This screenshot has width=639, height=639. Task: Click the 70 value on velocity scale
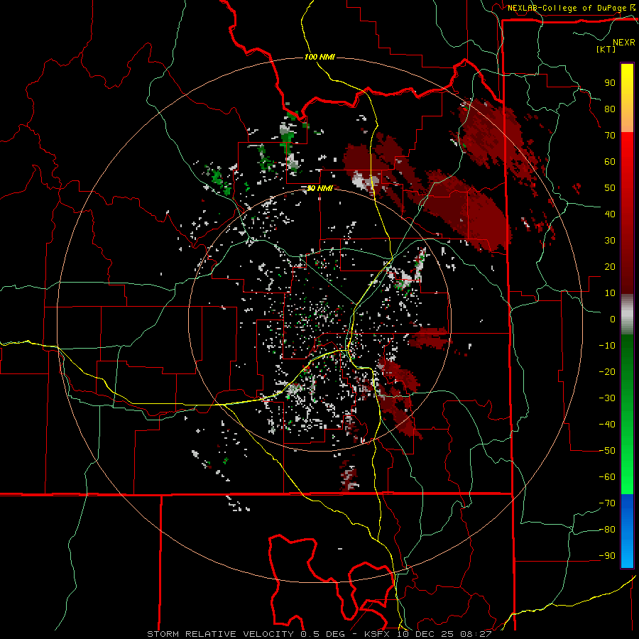point(610,136)
